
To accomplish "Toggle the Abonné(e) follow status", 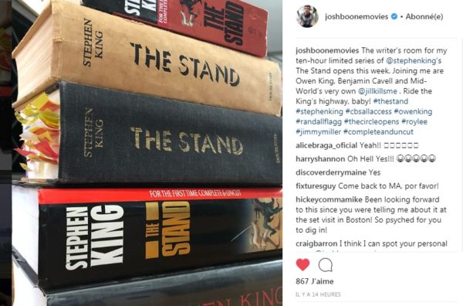I will [x=424, y=16].
